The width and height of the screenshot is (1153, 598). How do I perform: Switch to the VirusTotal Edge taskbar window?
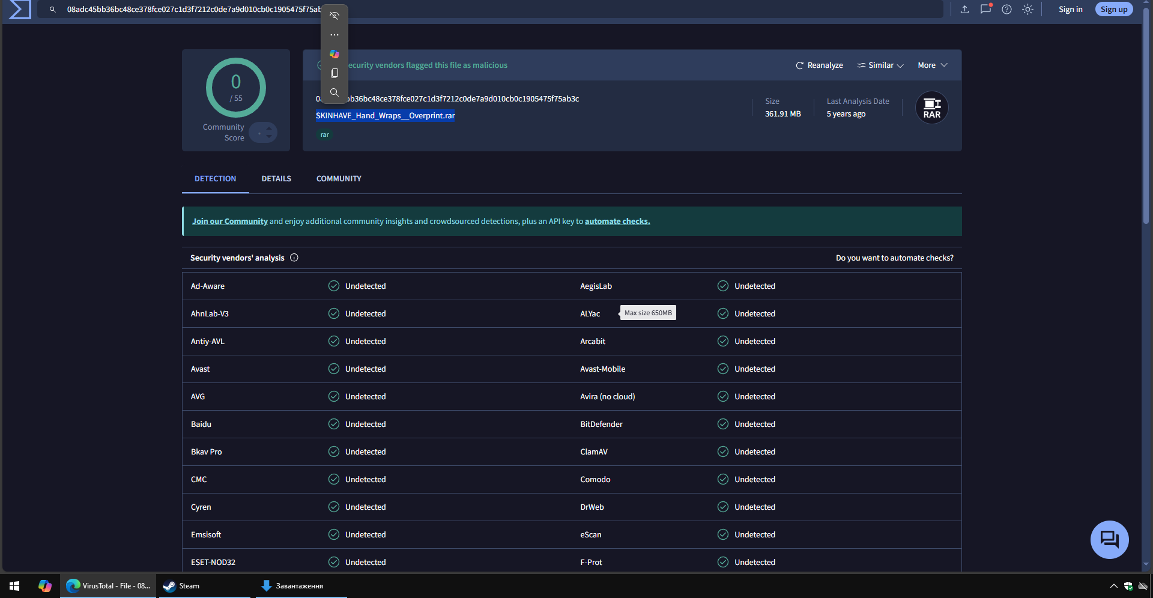pos(108,586)
